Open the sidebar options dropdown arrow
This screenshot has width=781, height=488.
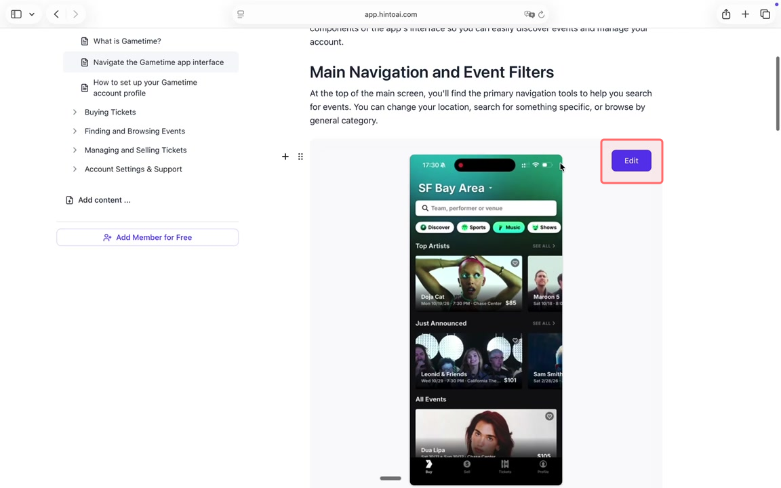pyautogui.click(x=32, y=14)
